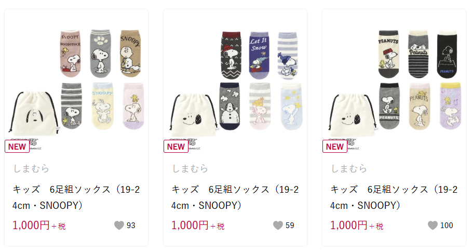Open the third キッズ 6足組ソックス product title
Screen dimensions: 472x252
tap(394, 197)
